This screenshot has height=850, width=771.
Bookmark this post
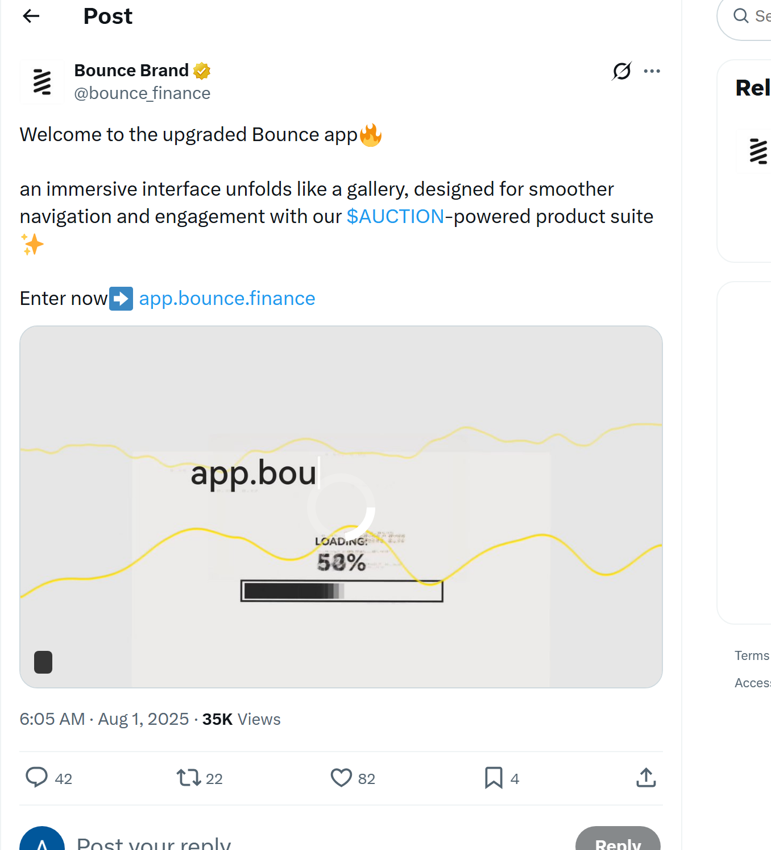(492, 778)
